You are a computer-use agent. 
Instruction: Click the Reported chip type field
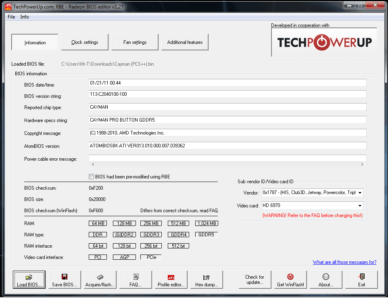click(227, 107)
